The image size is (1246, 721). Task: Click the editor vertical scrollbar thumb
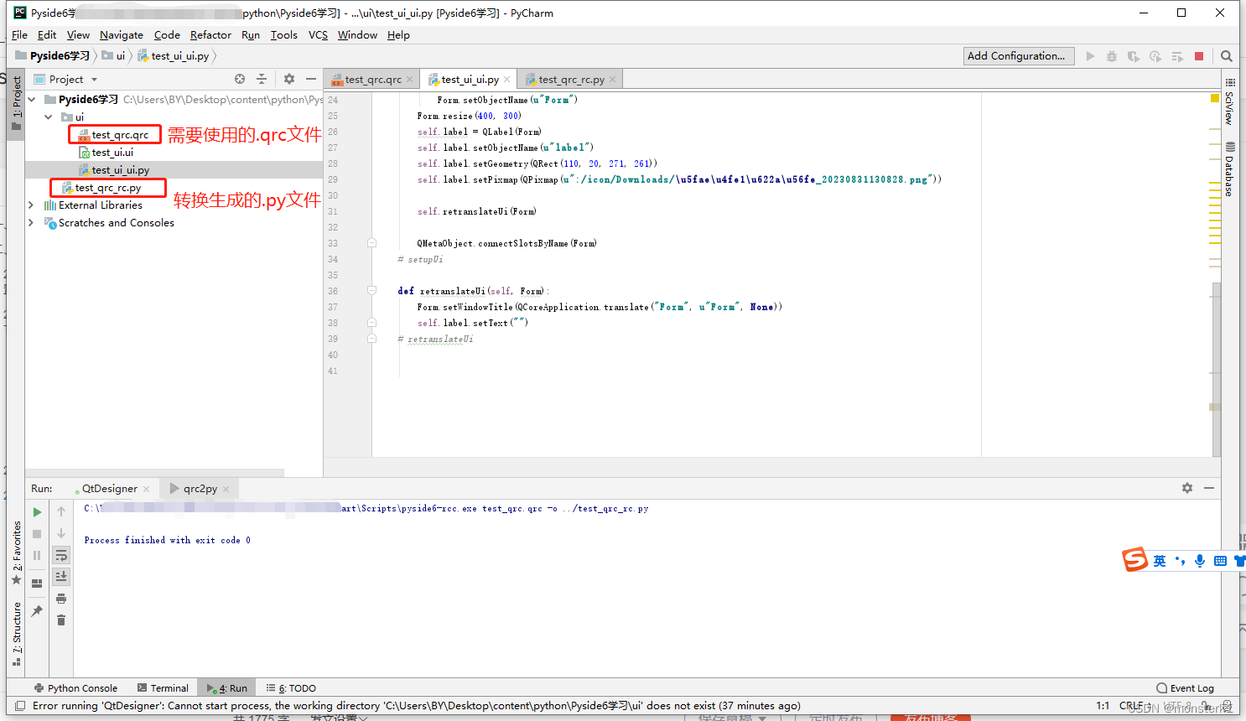[x=1217, y=369]
